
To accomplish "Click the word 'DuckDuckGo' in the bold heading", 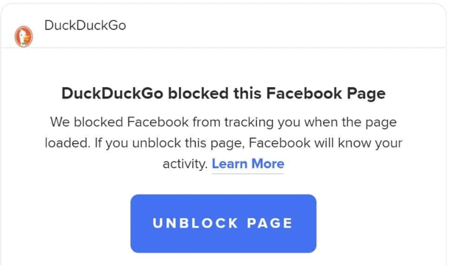I will pyautogui.click(x=112, y=93).
